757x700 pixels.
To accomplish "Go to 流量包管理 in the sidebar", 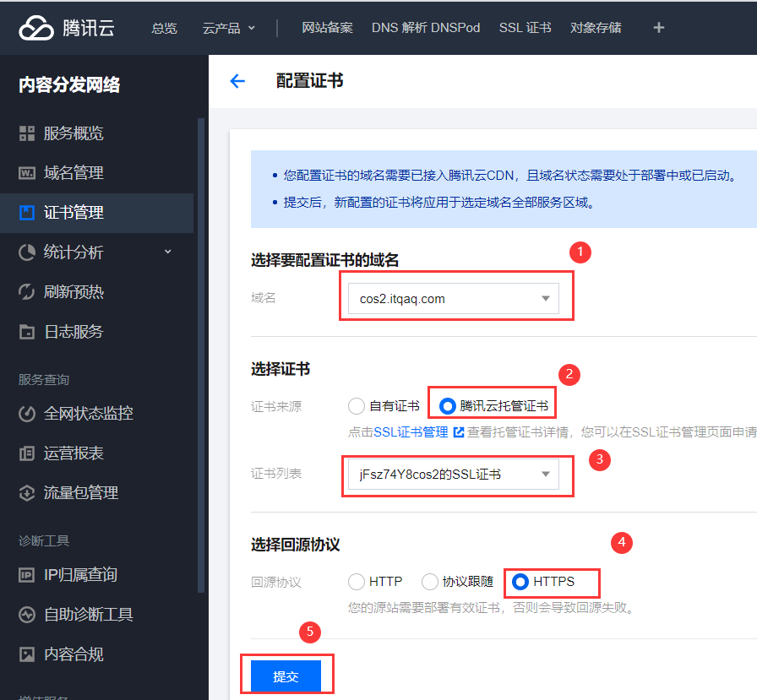I will (96, 492).
